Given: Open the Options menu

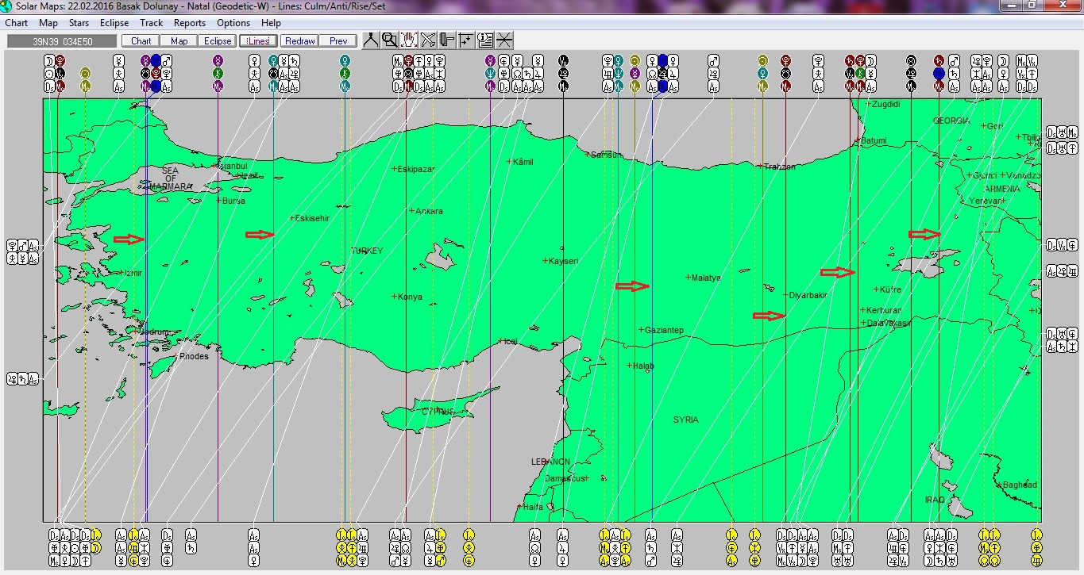Looking at the screenshot, I should pos(233,23).
